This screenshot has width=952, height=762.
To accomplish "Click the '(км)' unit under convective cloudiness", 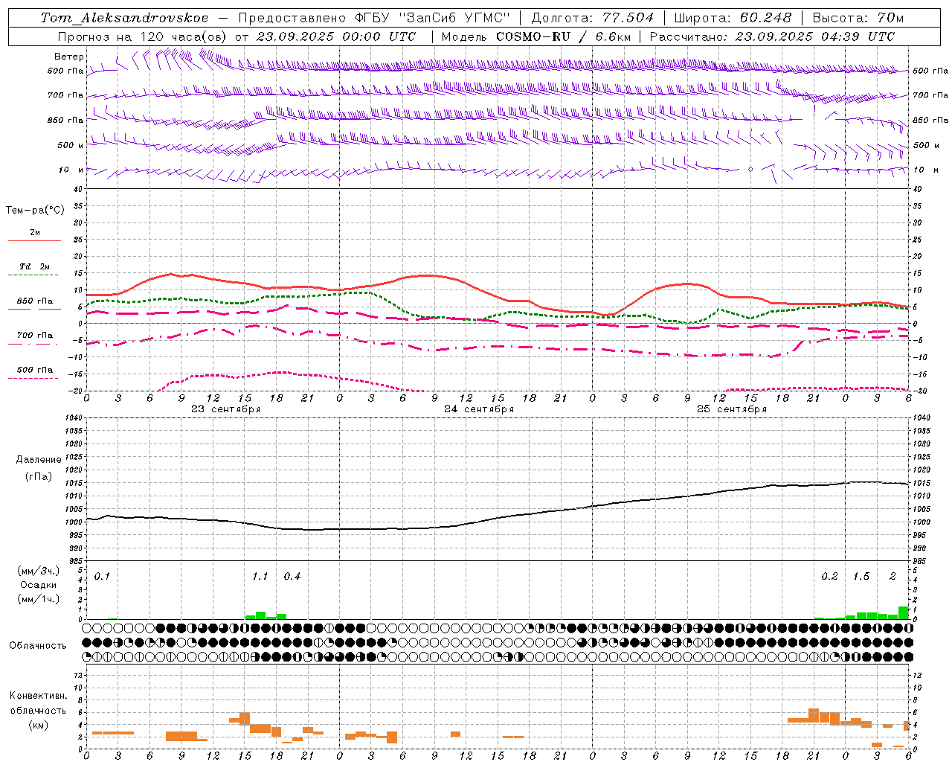I will (x=39, y=726).
